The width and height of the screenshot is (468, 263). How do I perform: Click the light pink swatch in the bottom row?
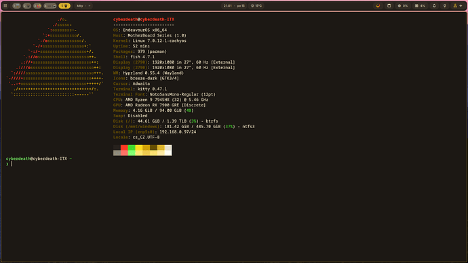[124, 153]
